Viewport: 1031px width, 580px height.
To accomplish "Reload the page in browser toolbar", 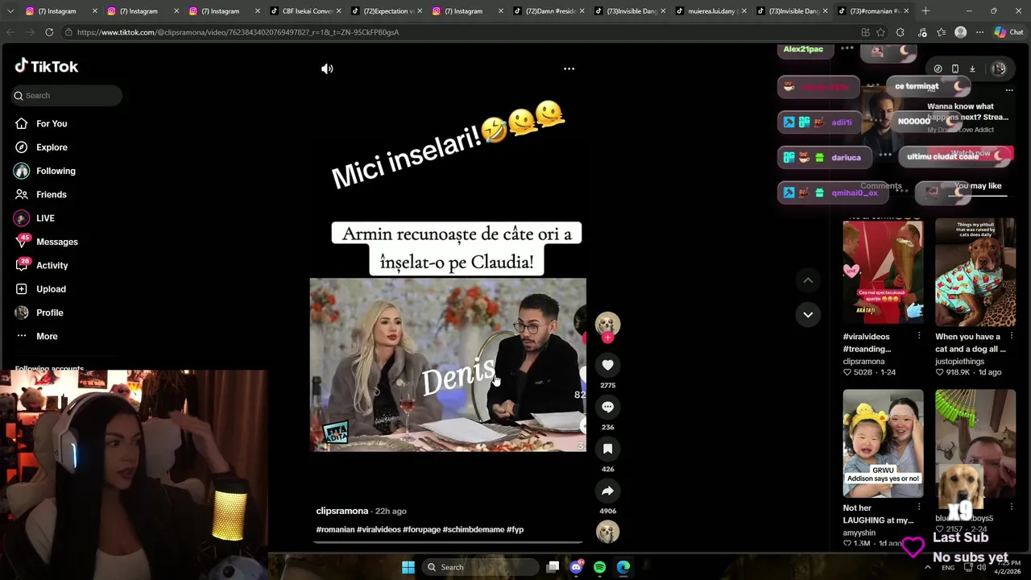I will [49, 32].
